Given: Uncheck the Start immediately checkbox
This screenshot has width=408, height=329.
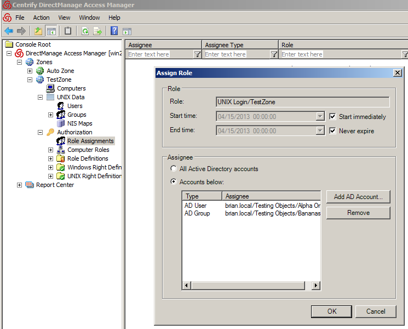Looking at the screenshot, I should (x=332, y=116).
